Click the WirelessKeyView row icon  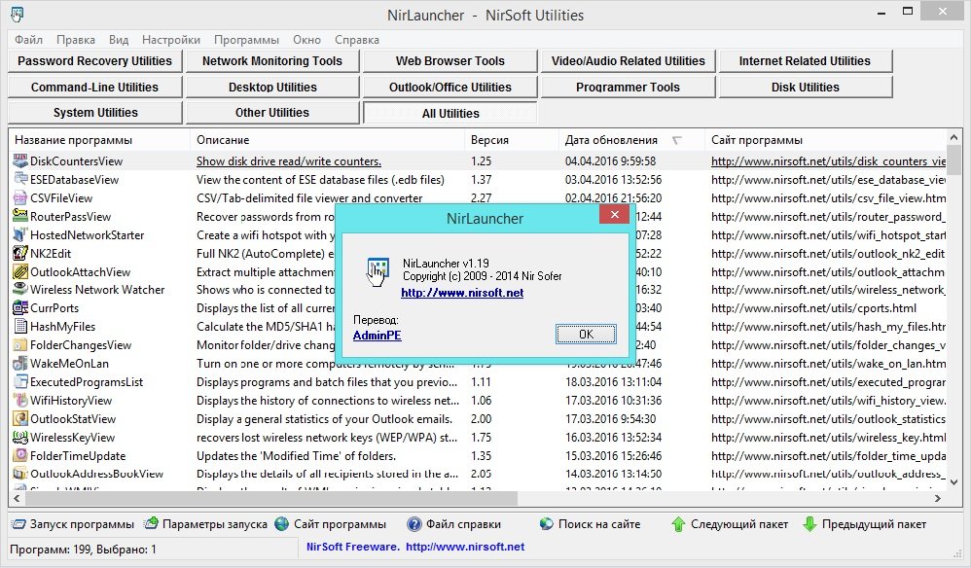[19, 438]
